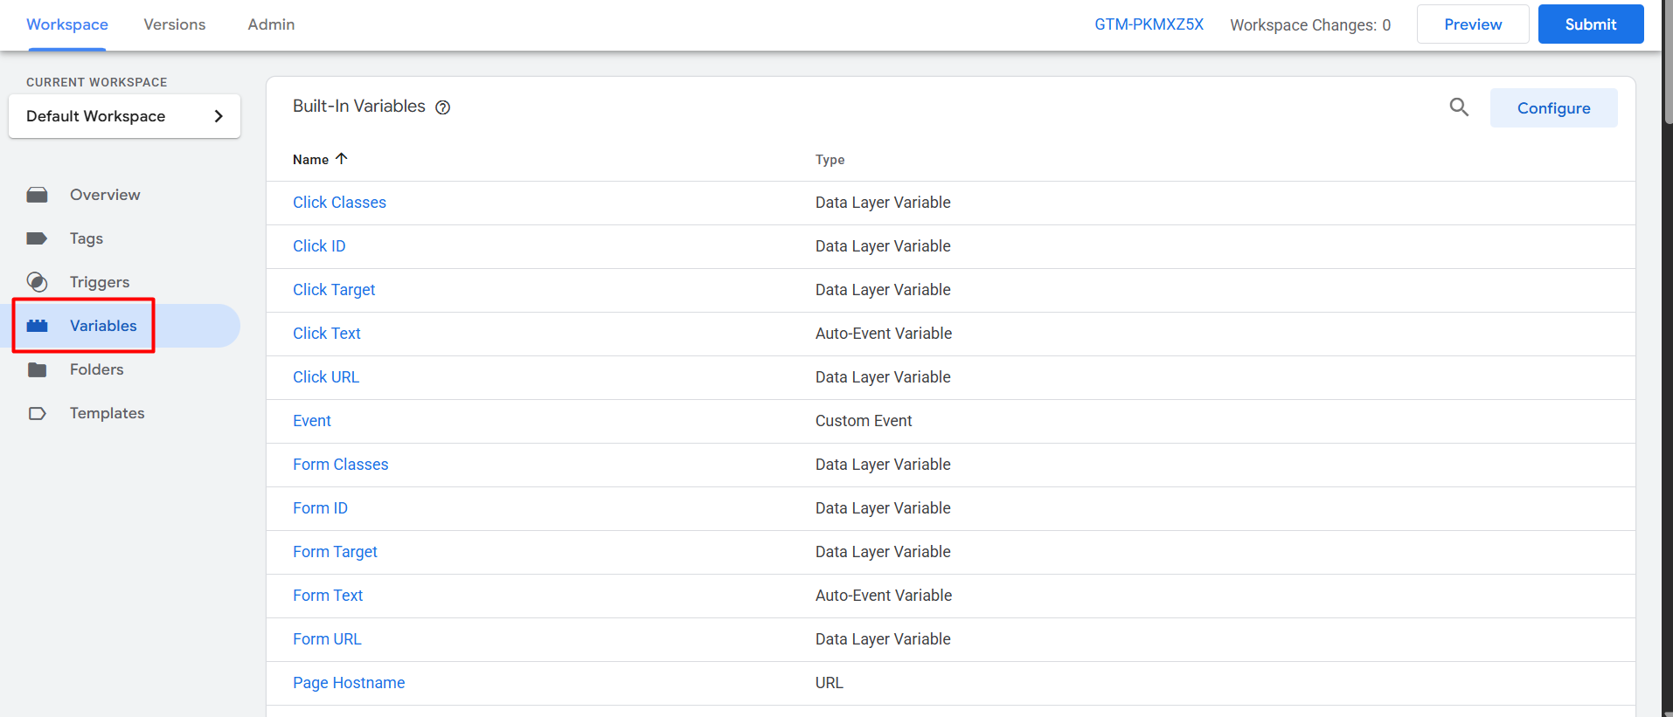Open the Click Classes variable
The width and height of the screenshot is (1673, 717).
[339, 203]
